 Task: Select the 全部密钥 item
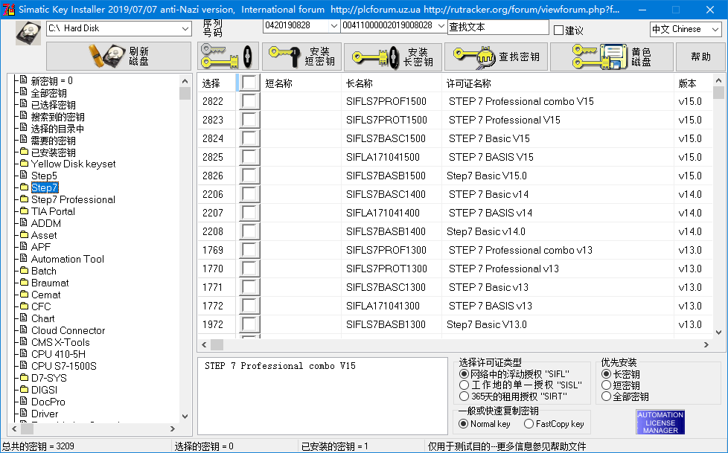48,93
